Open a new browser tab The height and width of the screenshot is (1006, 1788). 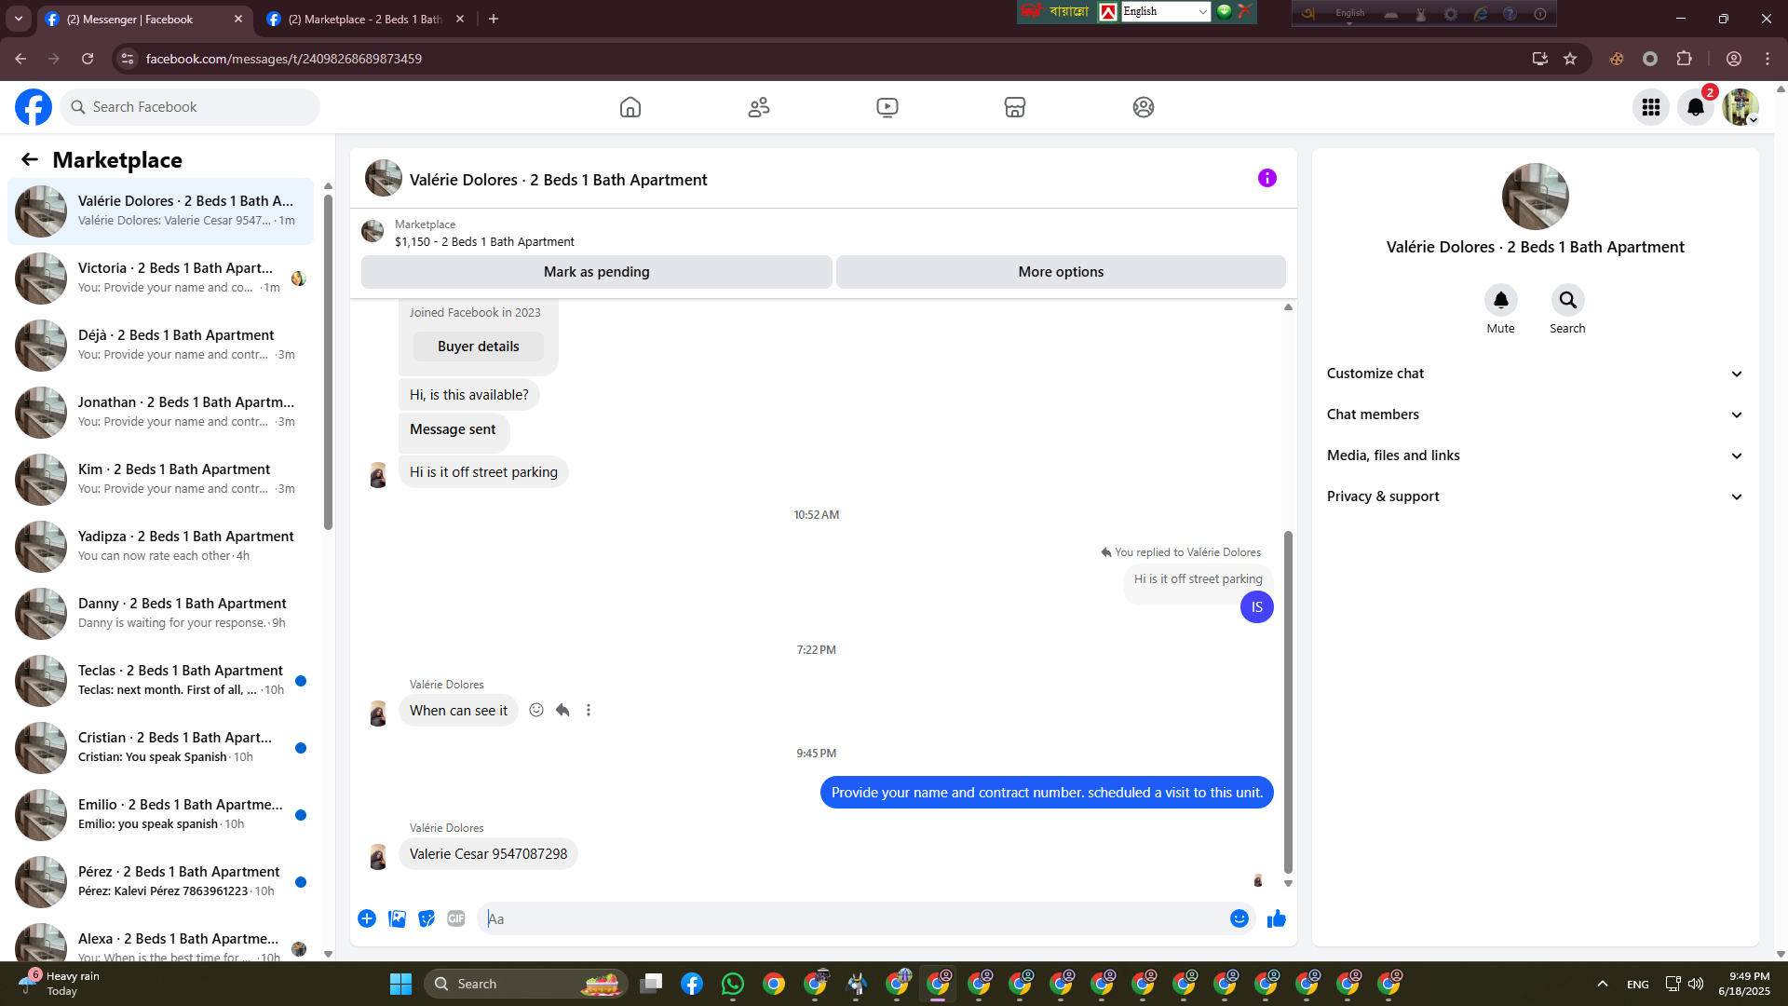494,19
